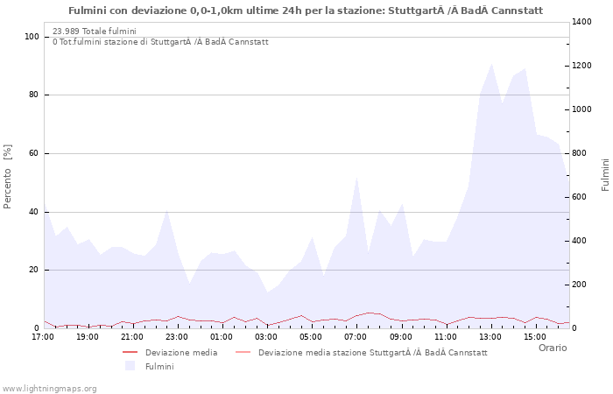This screenshot has height=394, width=613.
Task: Click the 1400 value on right axis
Action: [x=584, y=22]
